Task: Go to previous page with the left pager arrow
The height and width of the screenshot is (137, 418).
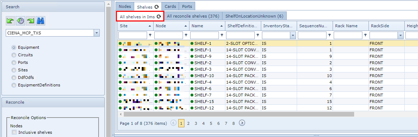Action: [174, 123]
